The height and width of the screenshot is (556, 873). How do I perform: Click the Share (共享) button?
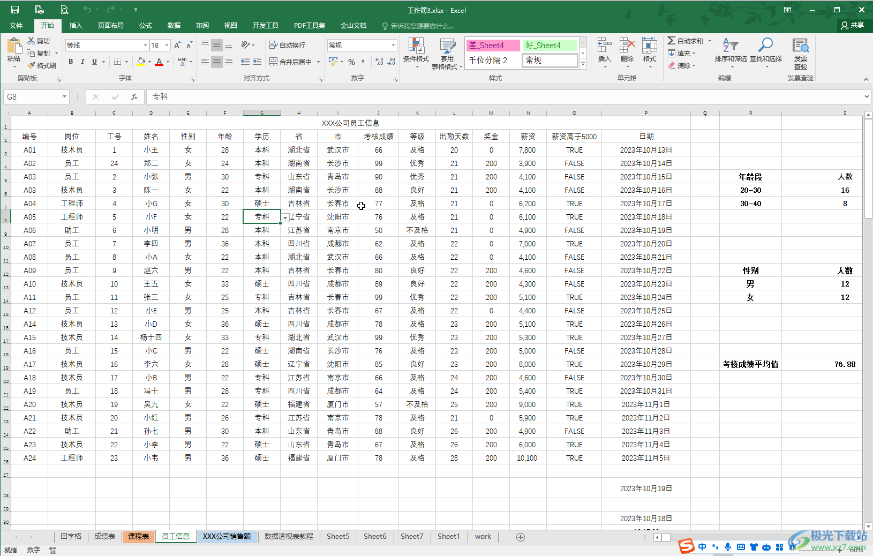[x=853, y=25]
